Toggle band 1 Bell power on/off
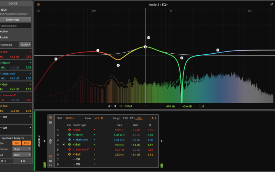 69,130
